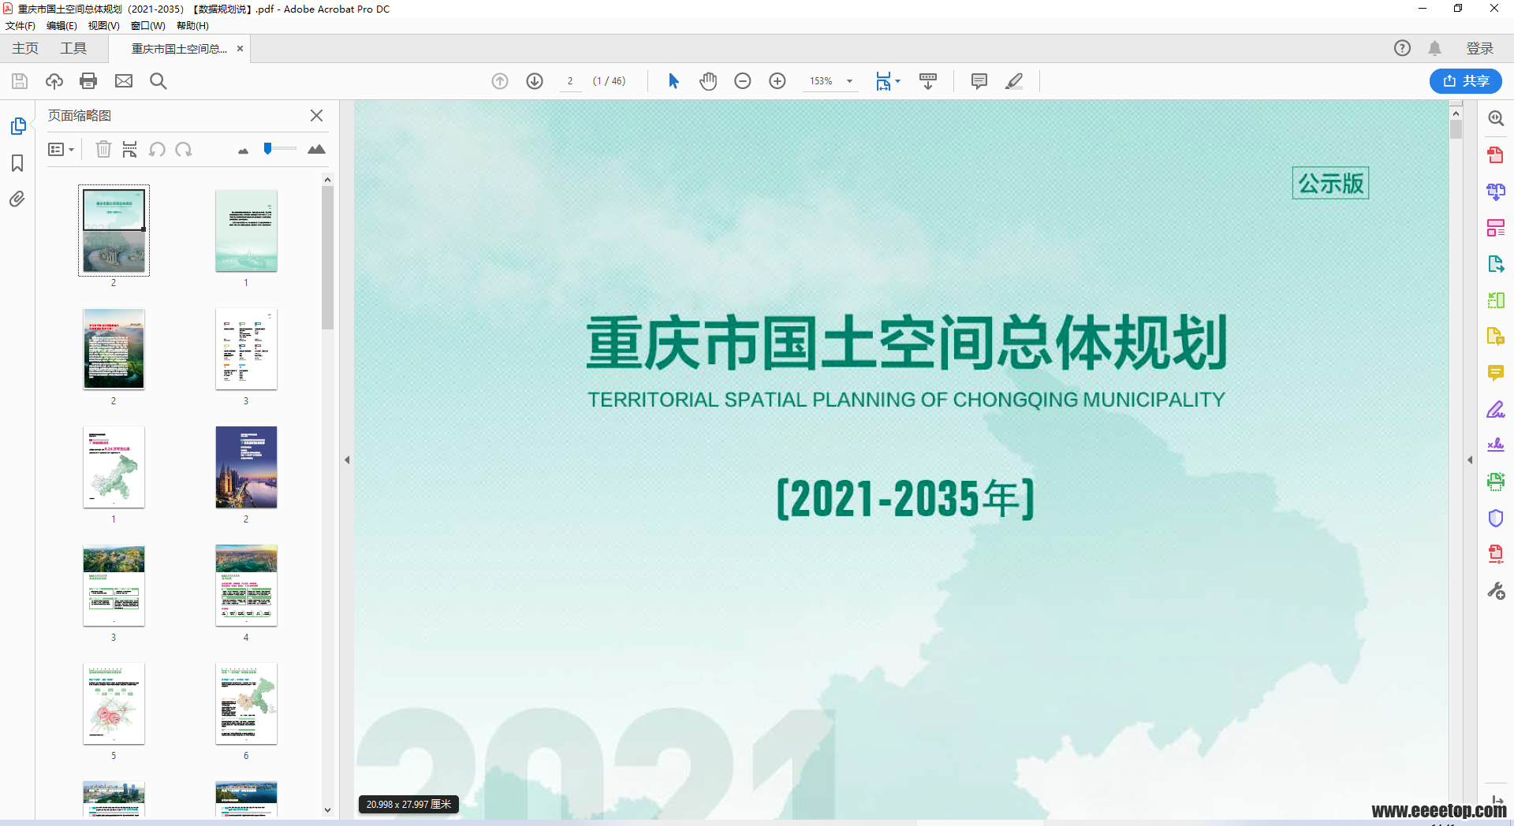Image resolution: width=1514 pixels, height=826 pixels.
Task: Go to next page arrow
Action: (535, 81)
